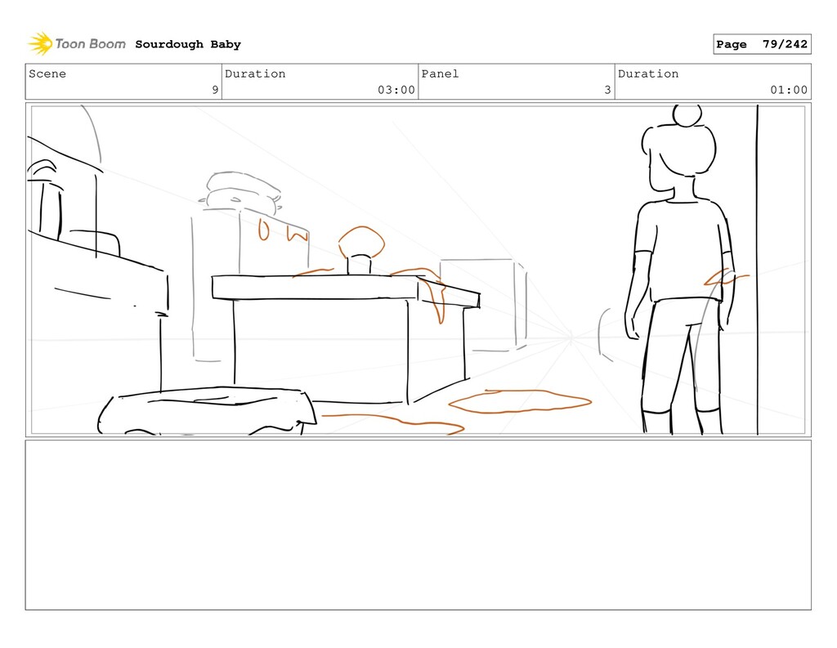837x648 pixels.
Task: Click the empty notes box below the panel
Action: tap(418, 525)
